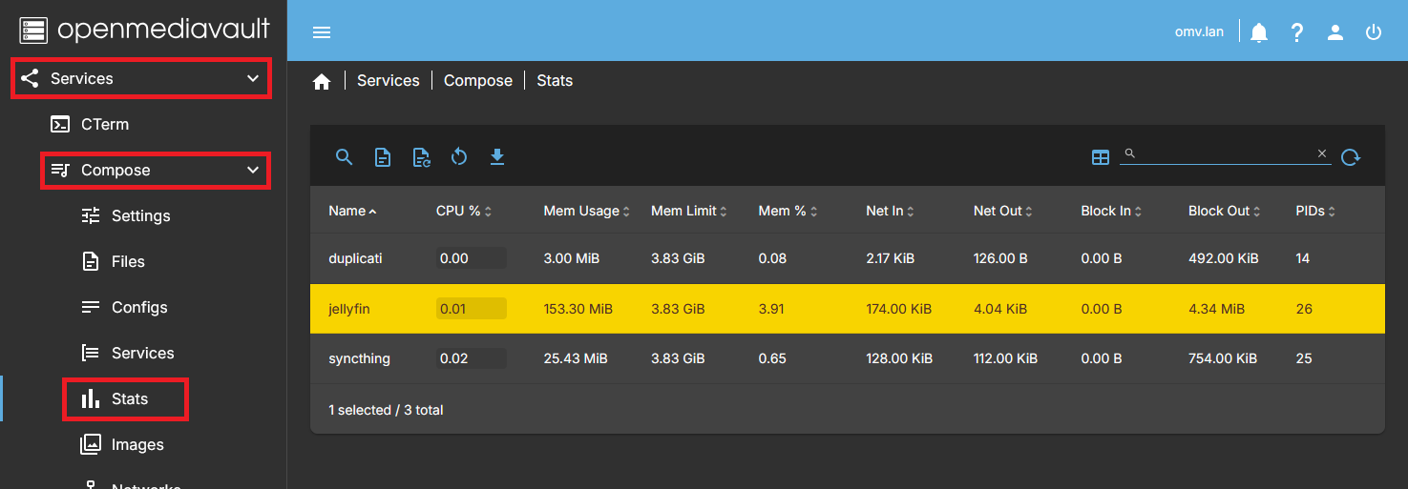Reload the stats table with refresh icon
1408x489 pixels.
pyautogui.click(x=1350, y=157)
